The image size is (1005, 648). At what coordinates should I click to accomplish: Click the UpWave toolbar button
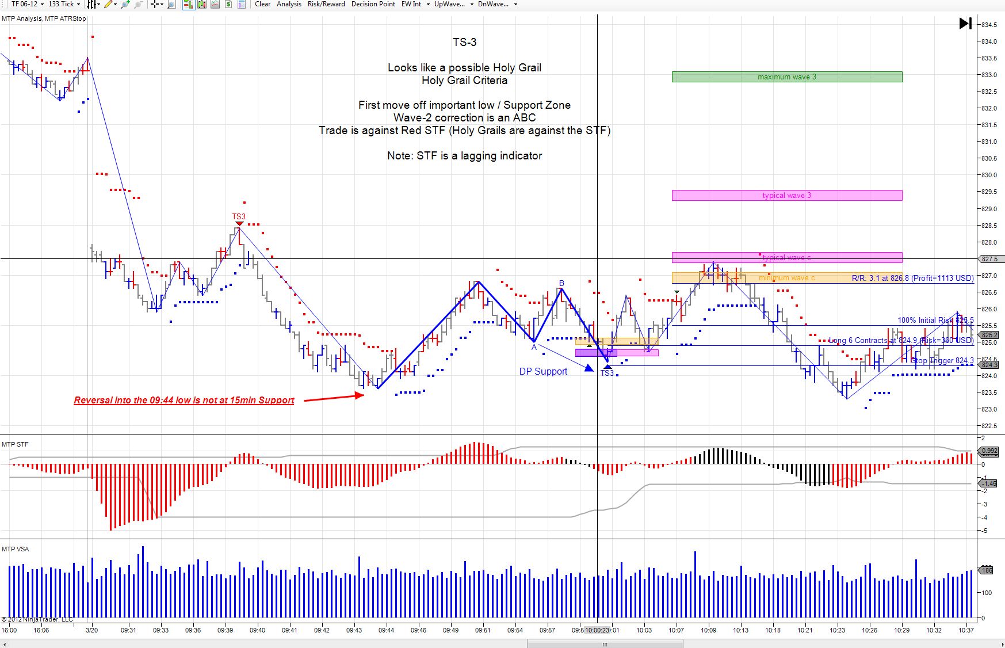point(450,4)
